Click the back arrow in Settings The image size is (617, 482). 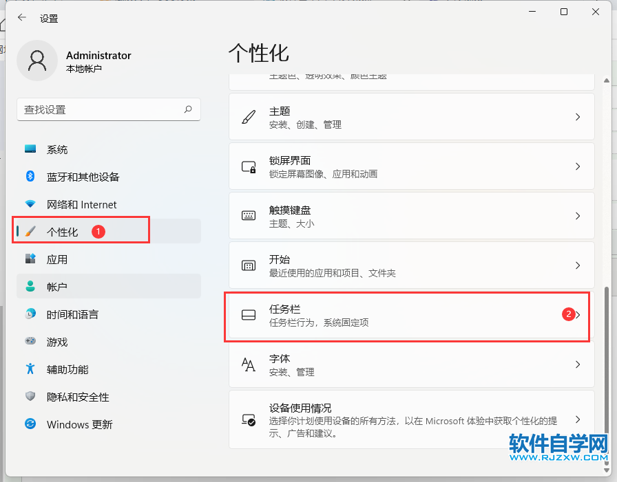pos(22,18)
